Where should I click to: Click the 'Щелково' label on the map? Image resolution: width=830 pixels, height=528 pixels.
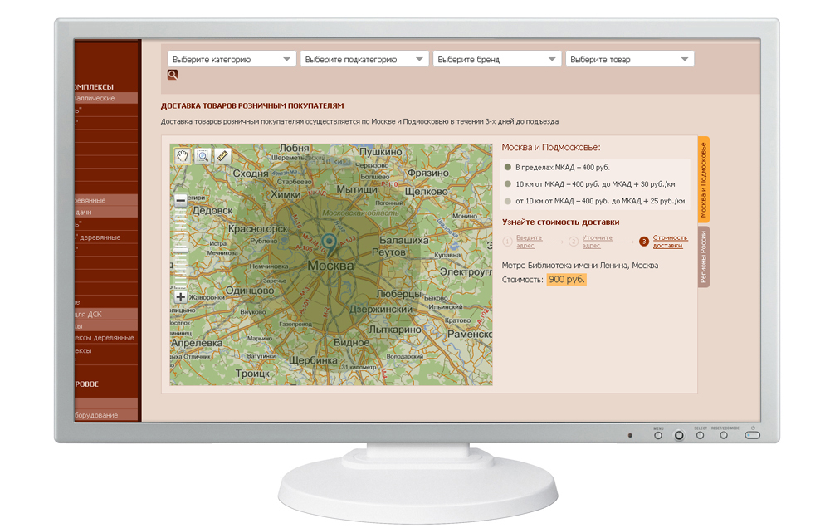(x=426, y=191)
